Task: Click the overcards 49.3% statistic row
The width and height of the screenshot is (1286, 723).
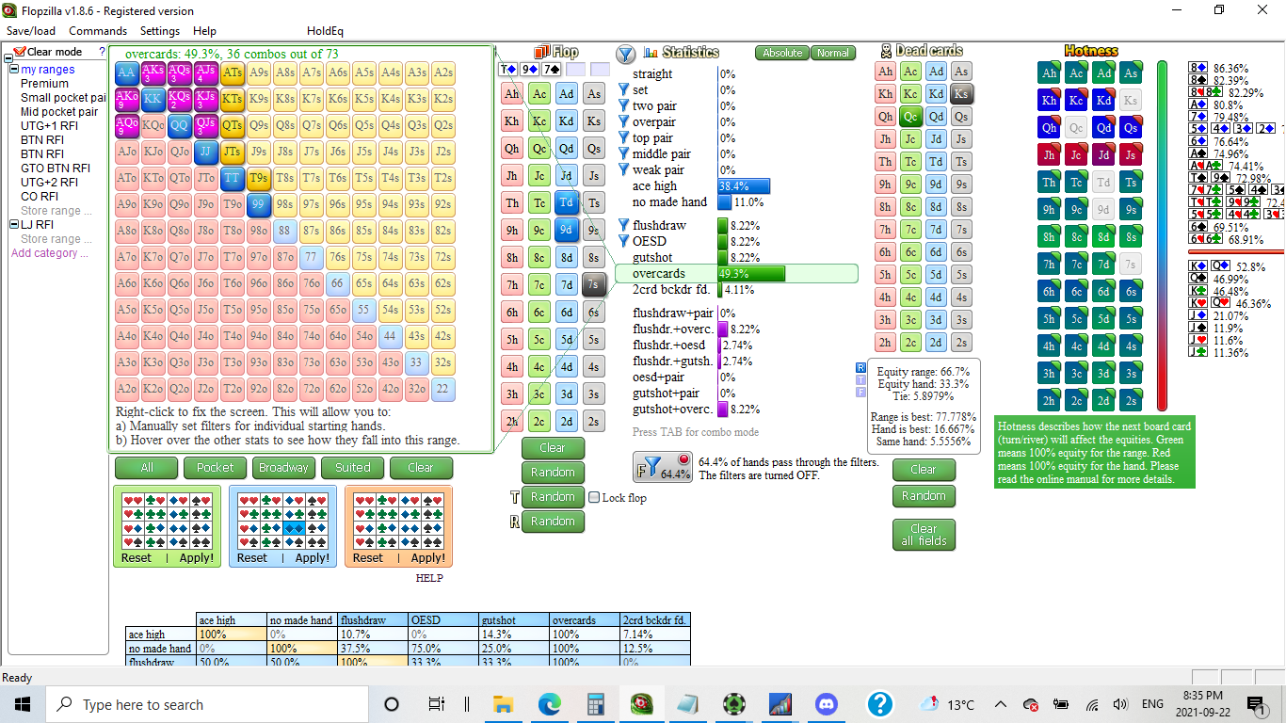Action: tap(737, 274)
